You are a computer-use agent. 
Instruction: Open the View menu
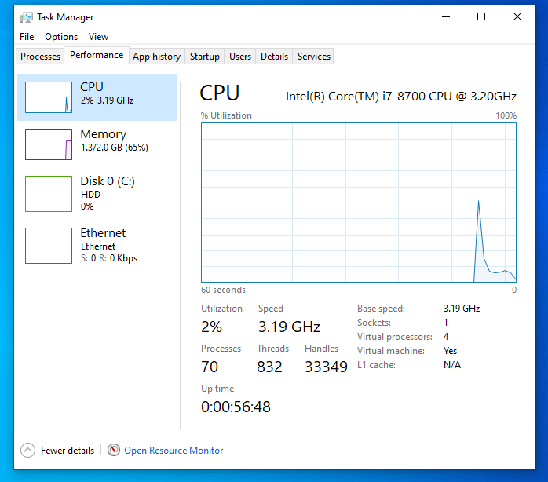[x=98, y=37]
